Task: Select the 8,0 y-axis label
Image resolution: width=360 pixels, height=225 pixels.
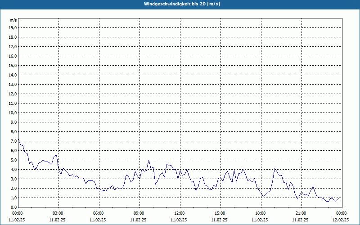Action: click(13, 131)
